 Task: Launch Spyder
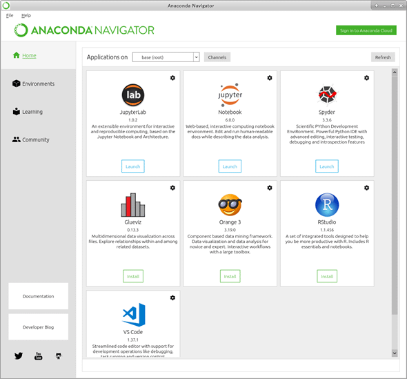tap(327, 166)
